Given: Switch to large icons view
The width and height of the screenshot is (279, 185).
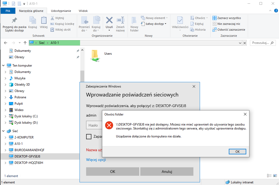Looking at the screenshot, I should [x=275, y=176].
